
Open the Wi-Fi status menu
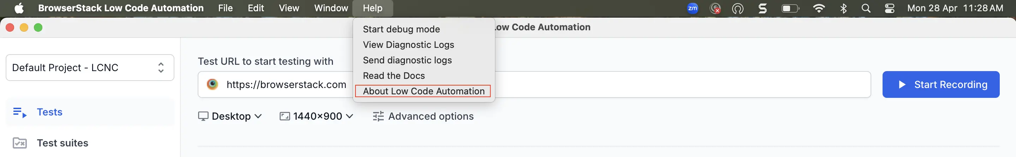point(819,8)
